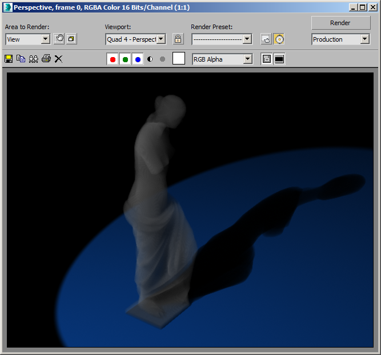Open Environment and Effects dialog icon
381x355 pixels.
tap(279, 39)
